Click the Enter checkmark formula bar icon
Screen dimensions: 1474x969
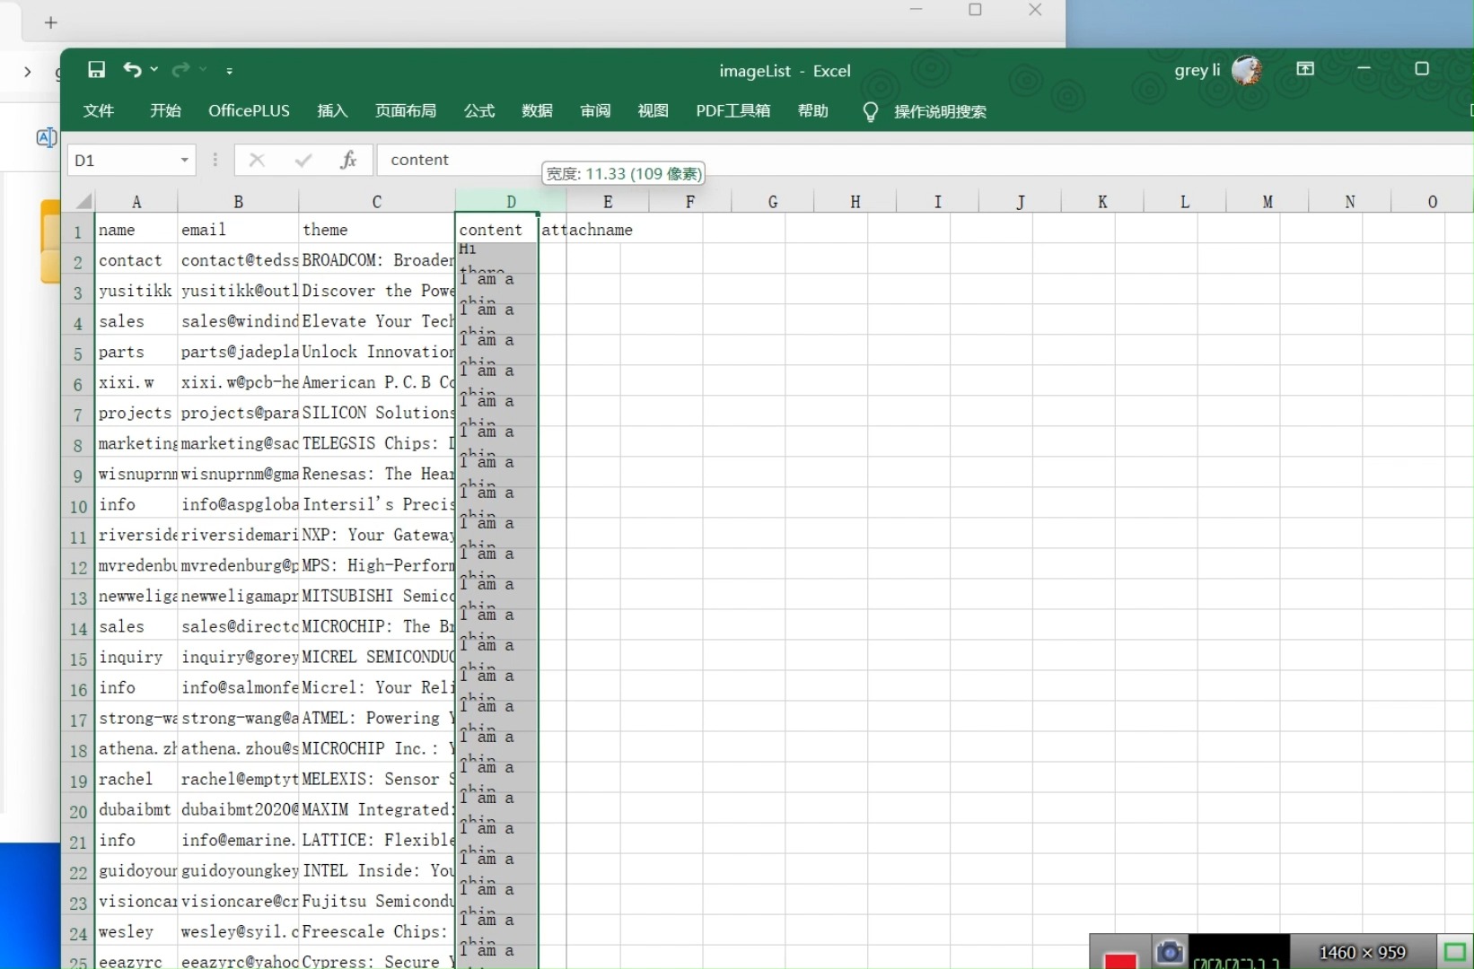pyautogui.click(x=303, y=161)
